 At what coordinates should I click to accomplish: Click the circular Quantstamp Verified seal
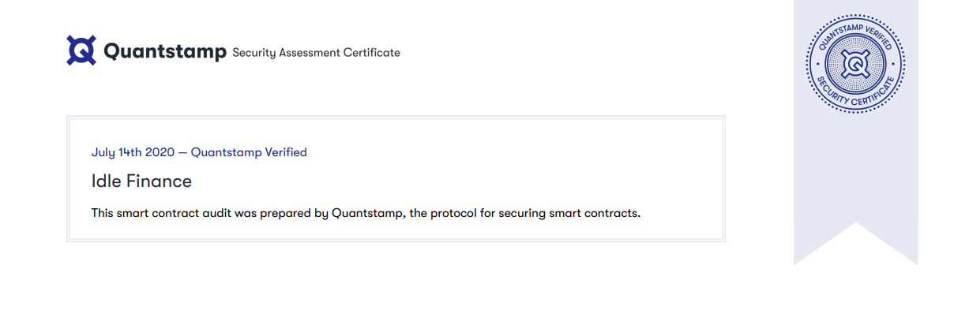(855, 64)
